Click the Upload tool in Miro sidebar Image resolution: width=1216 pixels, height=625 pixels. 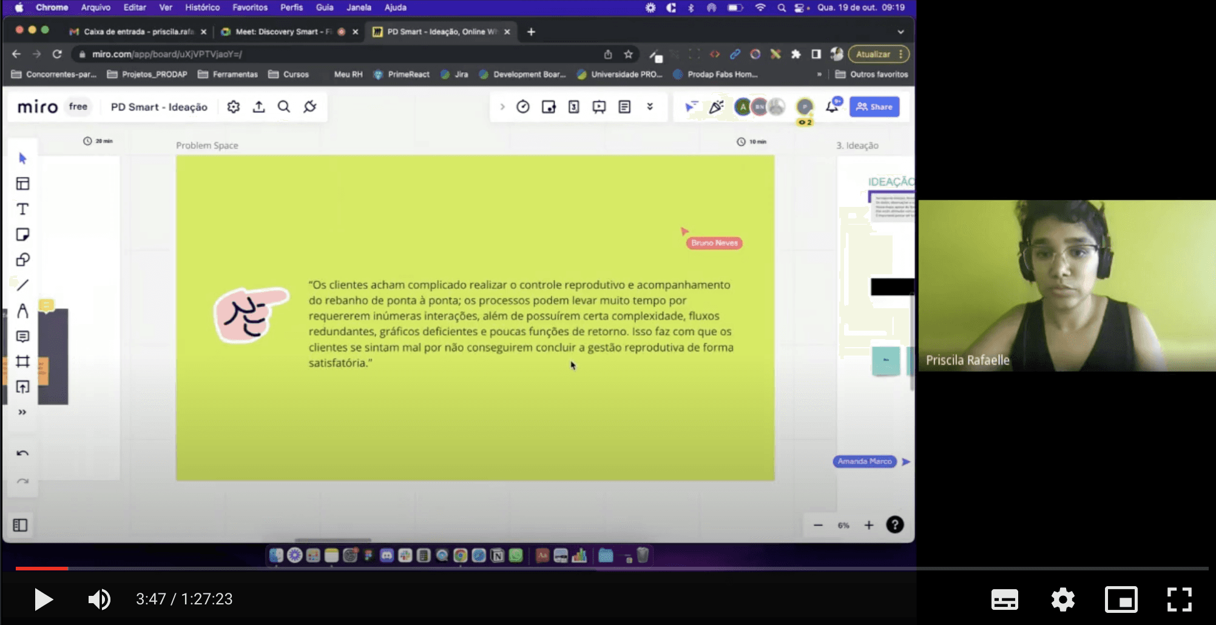click(x=22, y=387)
